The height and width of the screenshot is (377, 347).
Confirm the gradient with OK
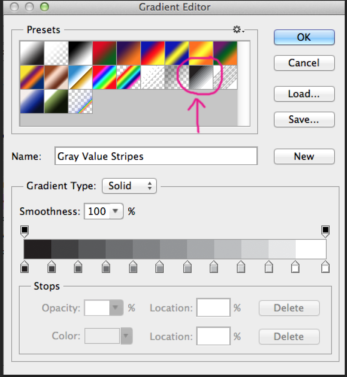304,37
